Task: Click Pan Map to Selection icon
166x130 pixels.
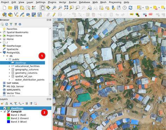Action: click(x=48, y=8)
